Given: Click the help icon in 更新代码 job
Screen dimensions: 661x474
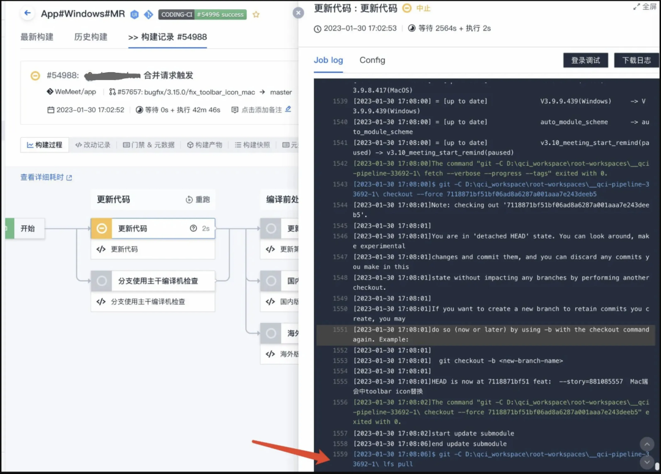Looking at the screenshot, I should pyautogui.click(x=193, y=228).
